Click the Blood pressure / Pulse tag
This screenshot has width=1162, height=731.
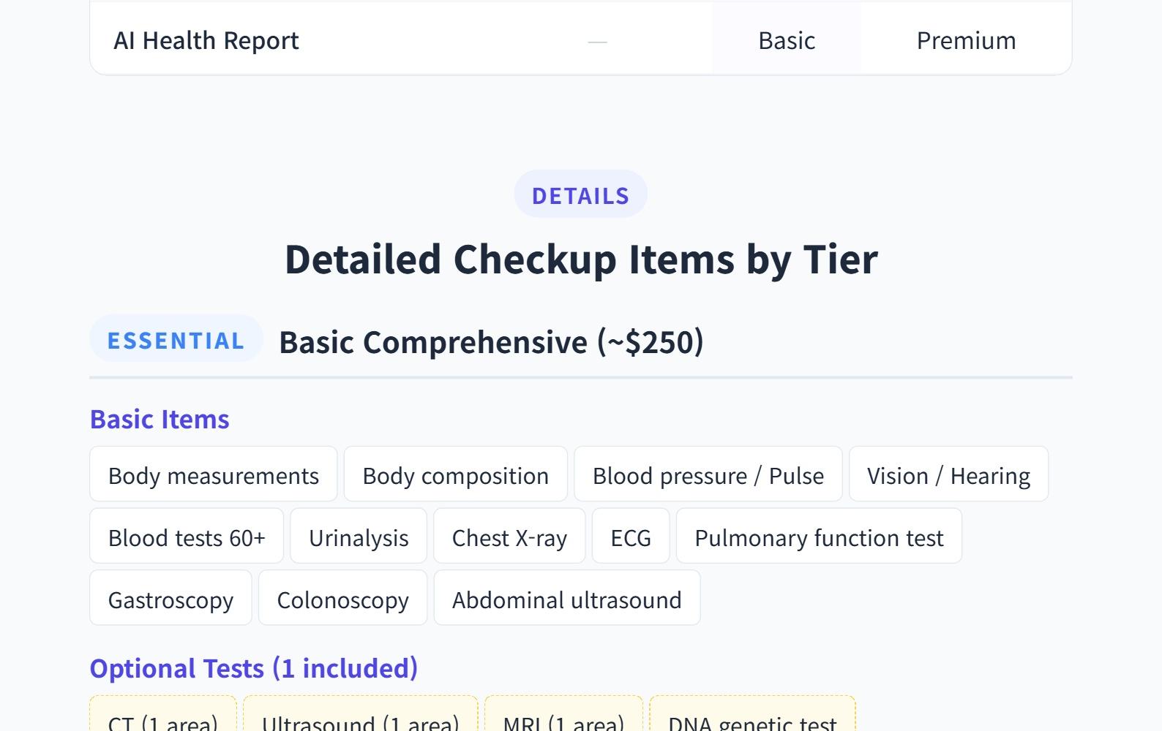coord(708,475)
